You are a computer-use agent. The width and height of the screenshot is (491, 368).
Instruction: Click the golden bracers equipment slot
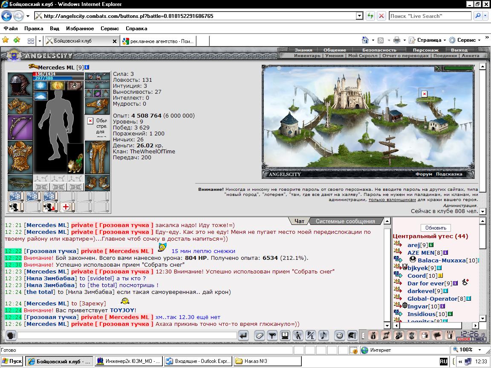20,106
